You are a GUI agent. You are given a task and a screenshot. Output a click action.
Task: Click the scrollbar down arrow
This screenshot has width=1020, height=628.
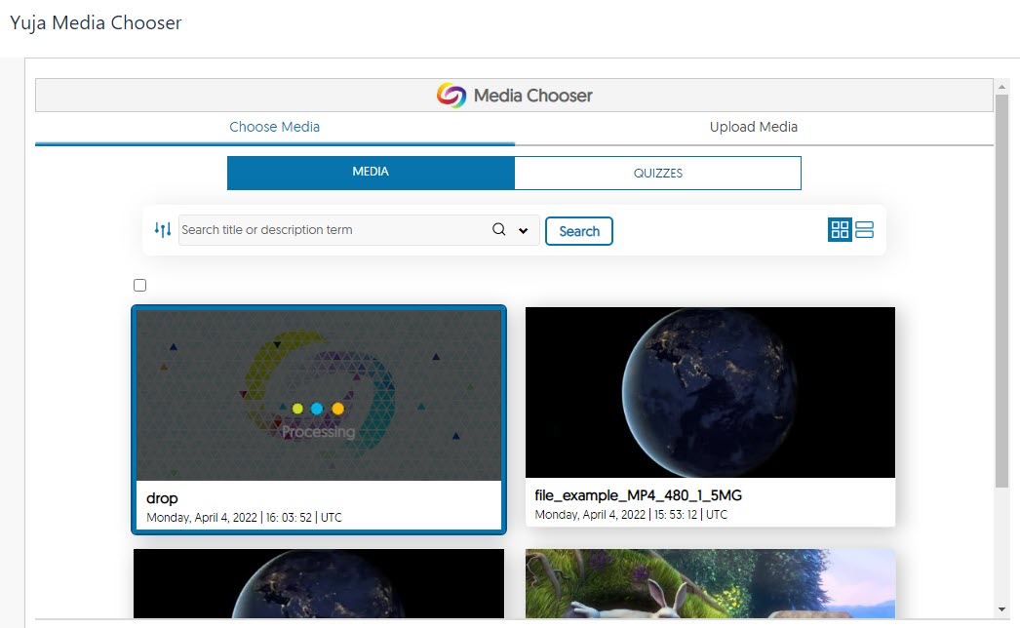click(x=1001, y=609)
